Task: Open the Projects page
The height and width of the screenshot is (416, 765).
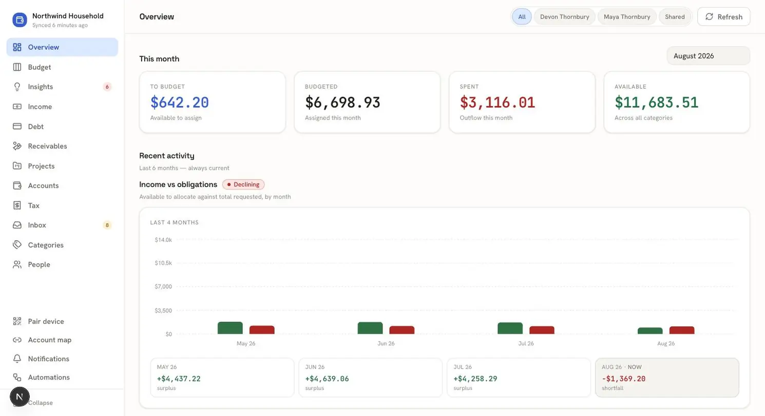Action: coord(62,166)
